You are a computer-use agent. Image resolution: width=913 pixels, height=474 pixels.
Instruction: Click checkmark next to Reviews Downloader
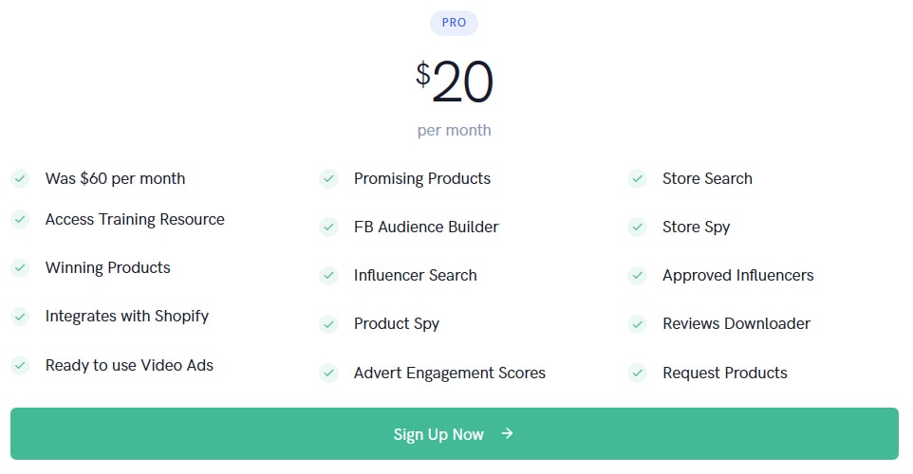637,323
